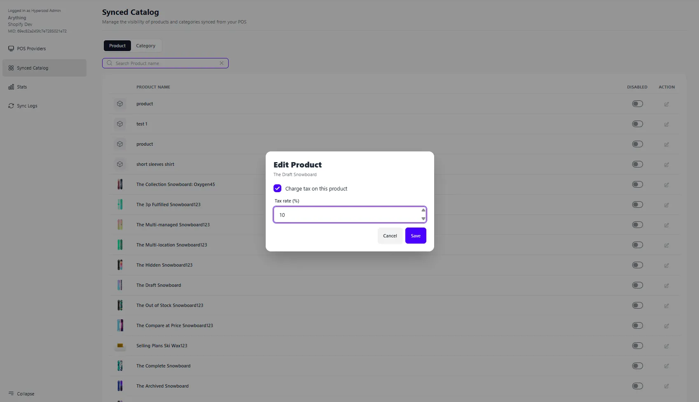Click the PRODUCT NAME column header
The image size is (699, 402).
(153, 87)
